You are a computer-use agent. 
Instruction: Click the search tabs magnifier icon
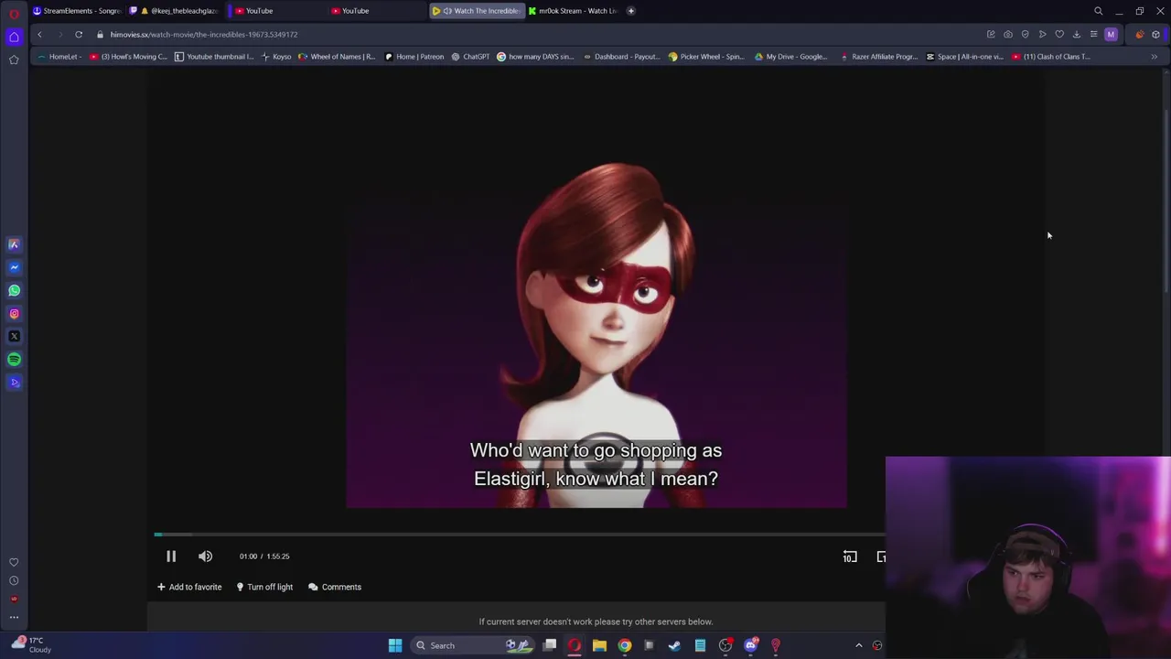(x=1098, y=11)
